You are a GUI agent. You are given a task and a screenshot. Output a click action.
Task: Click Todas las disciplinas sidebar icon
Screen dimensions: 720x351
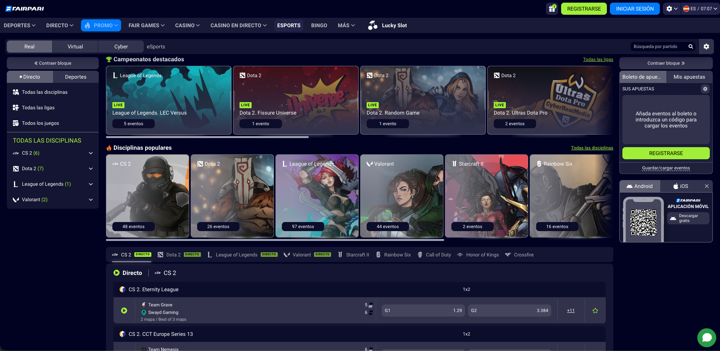16,92
